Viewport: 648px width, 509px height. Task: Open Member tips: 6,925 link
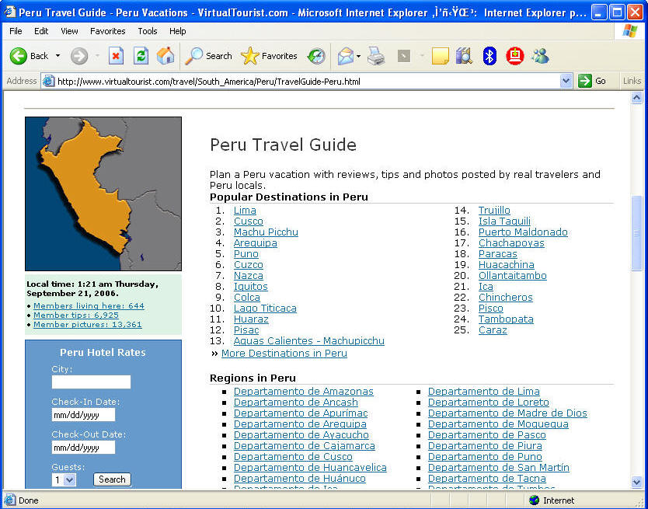[76, 315]
